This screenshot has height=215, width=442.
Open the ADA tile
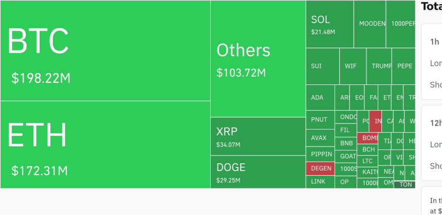[320, 97]
